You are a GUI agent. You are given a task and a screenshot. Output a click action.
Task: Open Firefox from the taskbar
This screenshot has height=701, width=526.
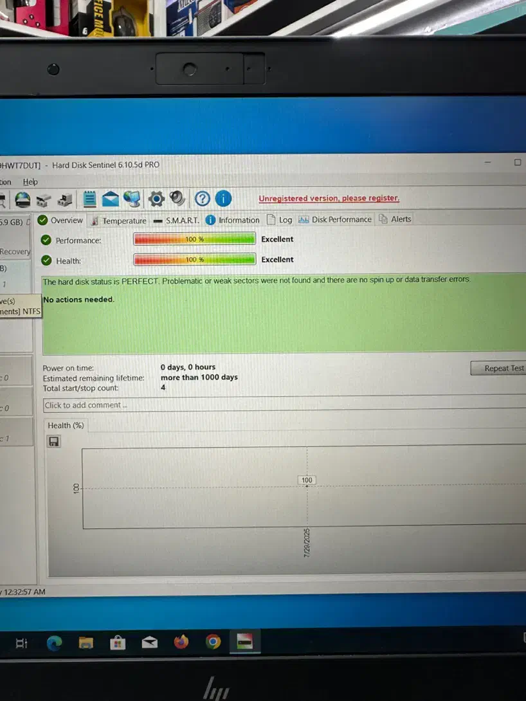(181, 642)
